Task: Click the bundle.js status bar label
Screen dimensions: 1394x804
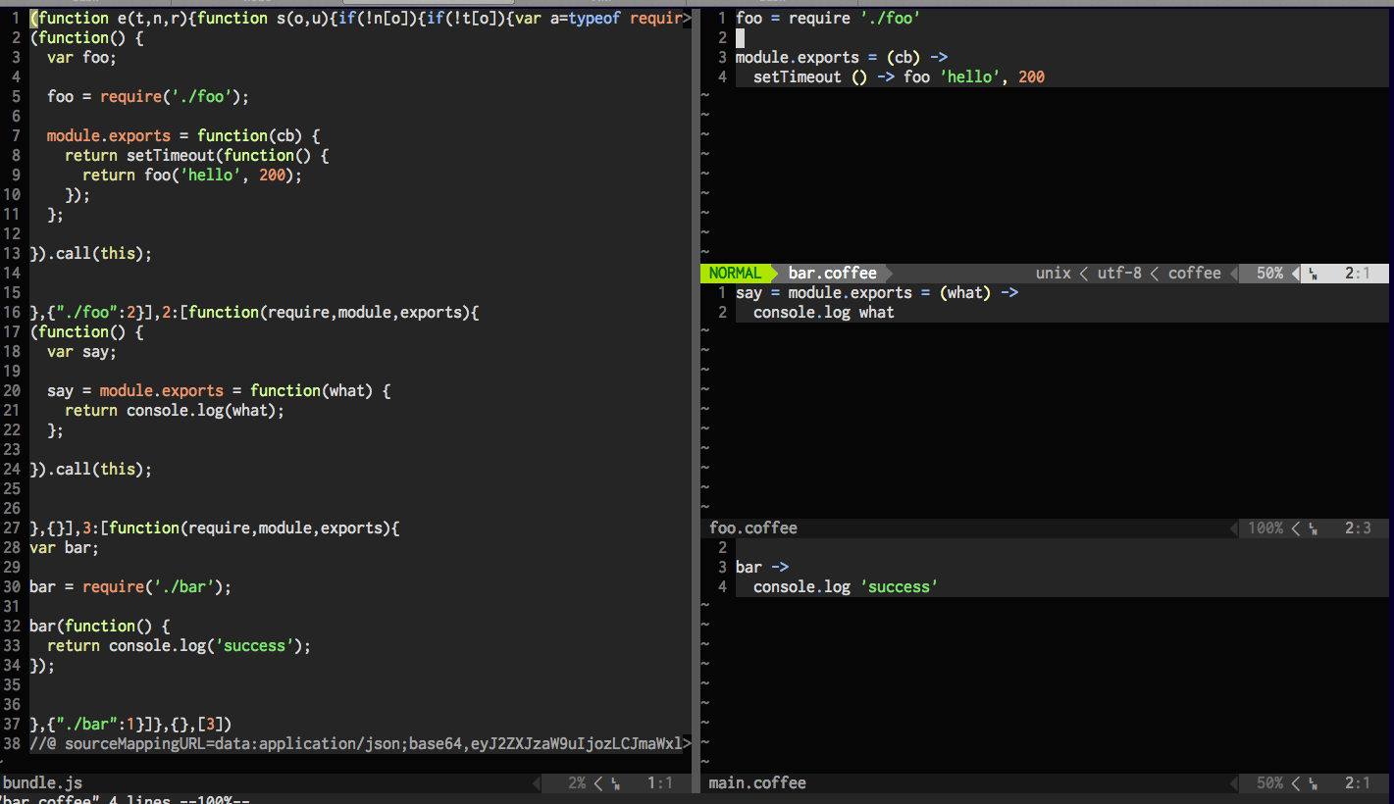Action: point(42,783)
